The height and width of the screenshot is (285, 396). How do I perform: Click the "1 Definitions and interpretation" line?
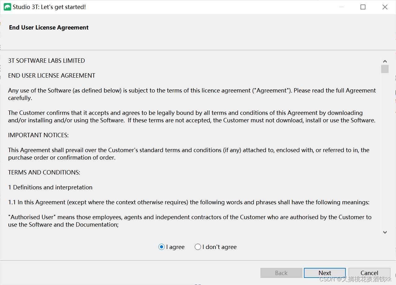[50, 187]
